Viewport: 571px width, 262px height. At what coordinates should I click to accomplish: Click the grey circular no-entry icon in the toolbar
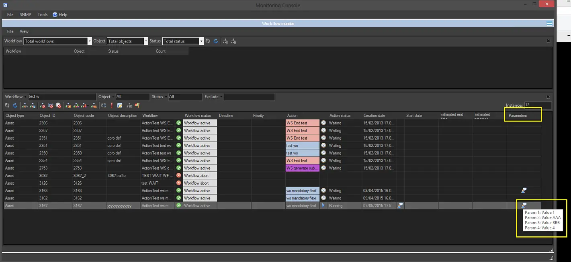tap(59, 106)
